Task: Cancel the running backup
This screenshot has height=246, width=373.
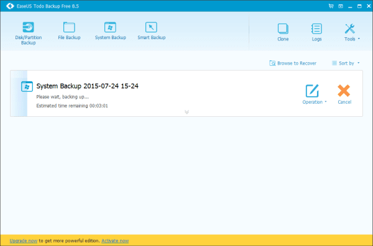Action: pos(344,94)
